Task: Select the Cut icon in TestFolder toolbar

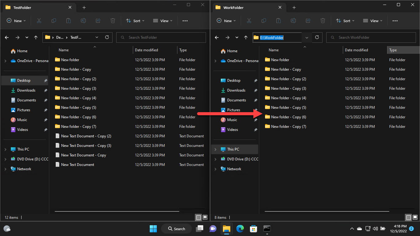Action: [x=39, y=21]
